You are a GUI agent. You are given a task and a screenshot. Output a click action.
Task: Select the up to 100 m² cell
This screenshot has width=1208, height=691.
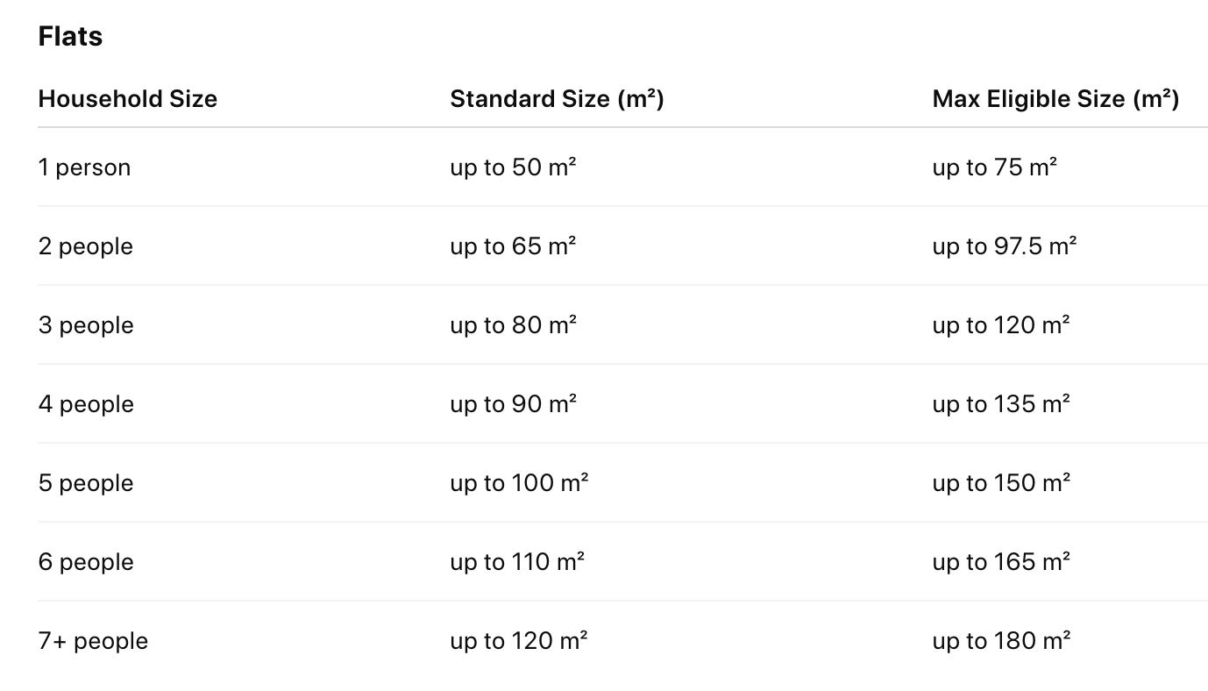(519, 483)
